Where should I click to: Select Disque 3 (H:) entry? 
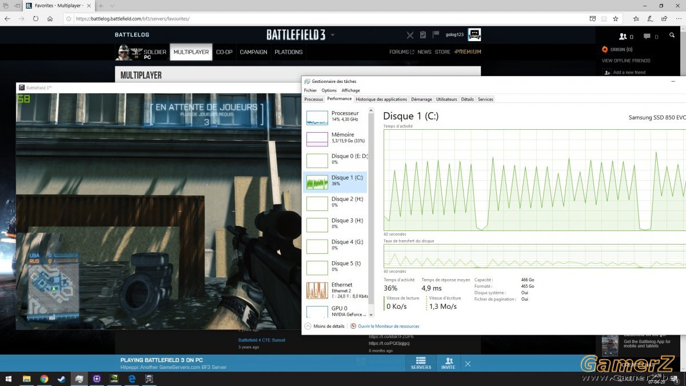coord(335,224)
